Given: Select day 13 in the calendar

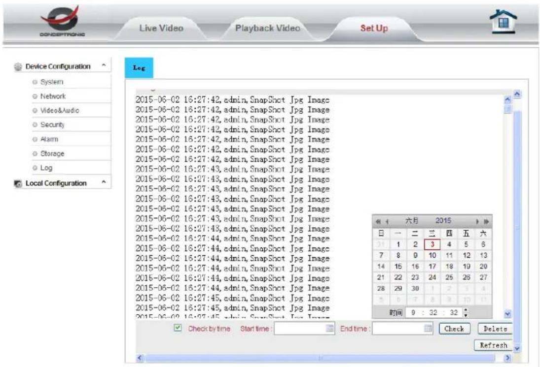Looking at the screenshot, I should point(483,255).
